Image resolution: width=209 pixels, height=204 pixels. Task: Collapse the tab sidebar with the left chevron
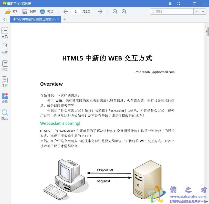click(x=5, y=19)
